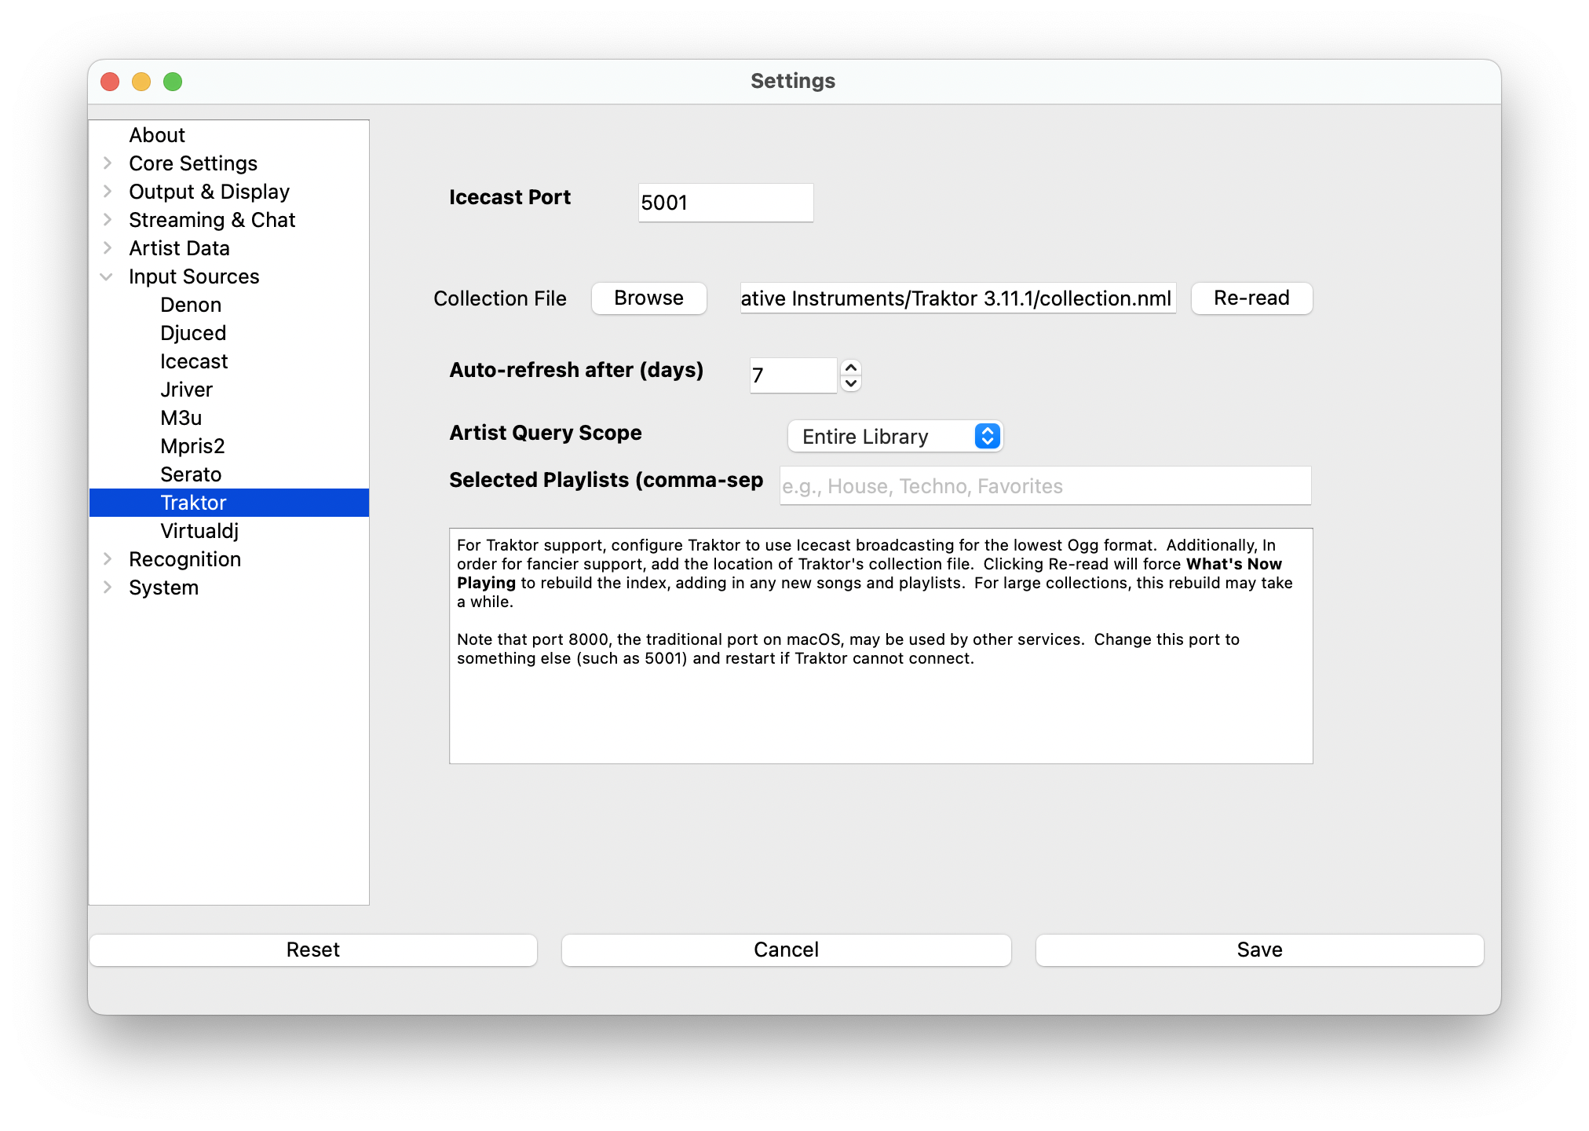Collapse the Input Sources section arrow
Image resolution: width=1589 pixels, height=1131 pixels.
point(108,276)
